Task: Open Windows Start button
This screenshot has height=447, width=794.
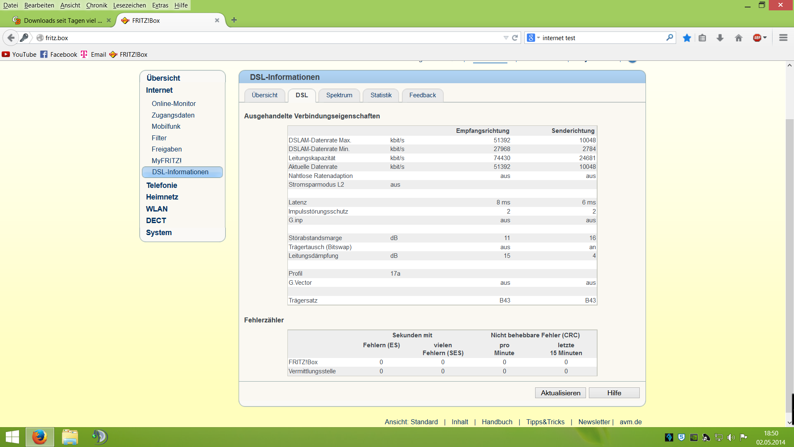Action: [12, 437]
